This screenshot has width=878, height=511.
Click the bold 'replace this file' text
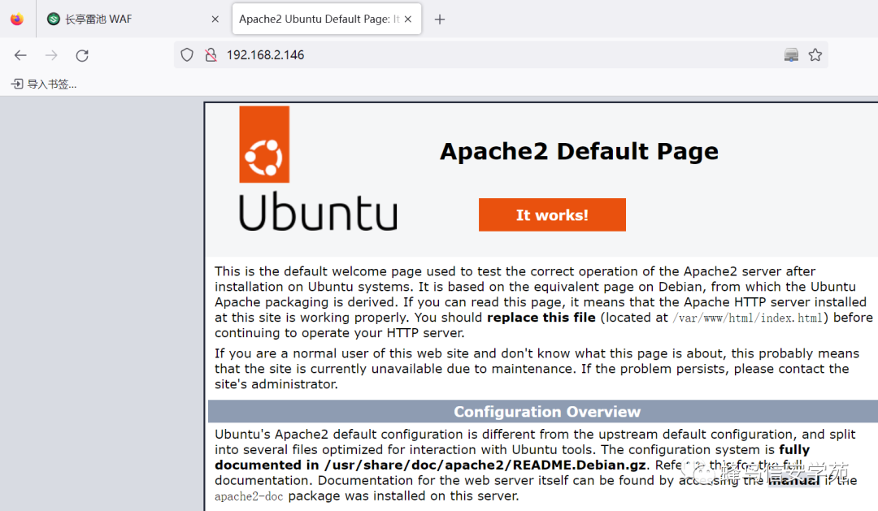click(541, 318)
